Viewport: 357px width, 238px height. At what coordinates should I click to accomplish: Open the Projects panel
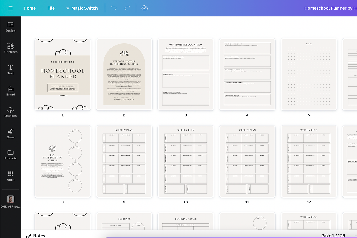pyautogui.click(x=11, y=155)
